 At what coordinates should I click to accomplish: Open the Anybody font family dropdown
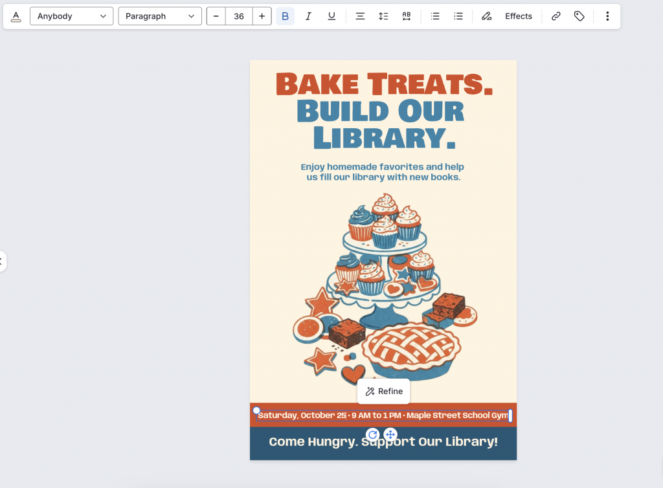71,16
